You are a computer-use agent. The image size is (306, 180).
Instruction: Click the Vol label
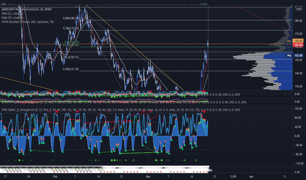[x=4, y=4]
